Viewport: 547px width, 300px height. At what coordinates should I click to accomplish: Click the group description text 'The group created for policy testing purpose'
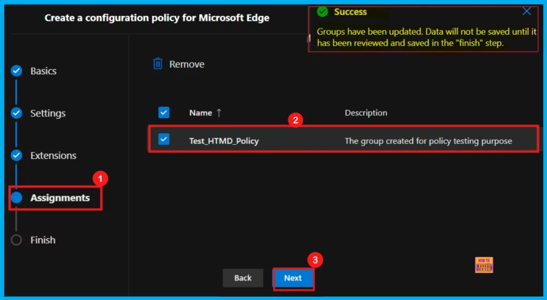click(x=428, y=141)
